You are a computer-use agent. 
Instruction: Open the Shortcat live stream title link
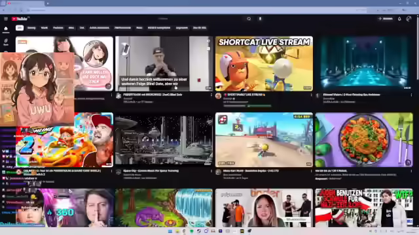[x=244, y=95]
